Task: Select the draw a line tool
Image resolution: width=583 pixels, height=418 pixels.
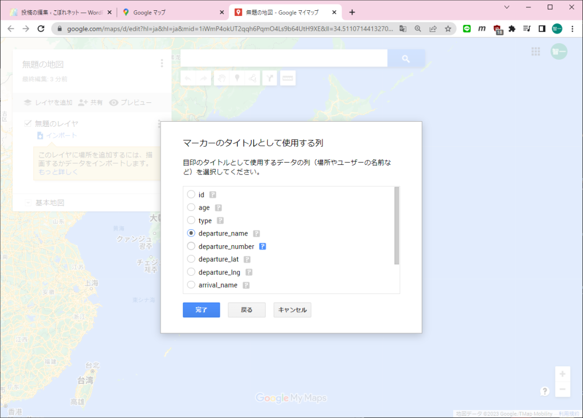Action: pyautogui.click(x=252, y=78)
